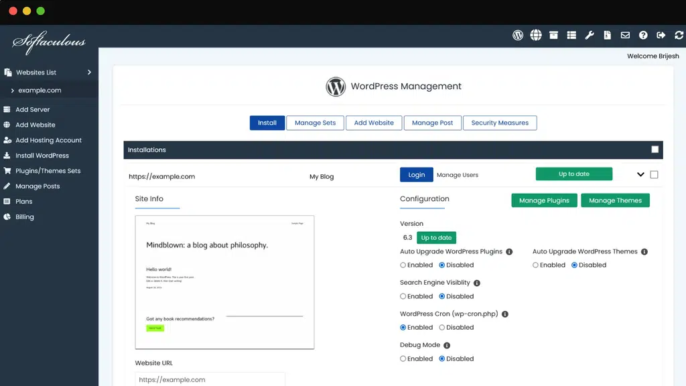Click the help question mark icon

pyautogui.click(x=643, y=35)
